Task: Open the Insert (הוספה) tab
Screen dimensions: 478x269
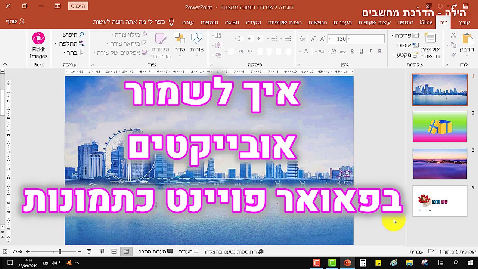Action: point(405,22)
